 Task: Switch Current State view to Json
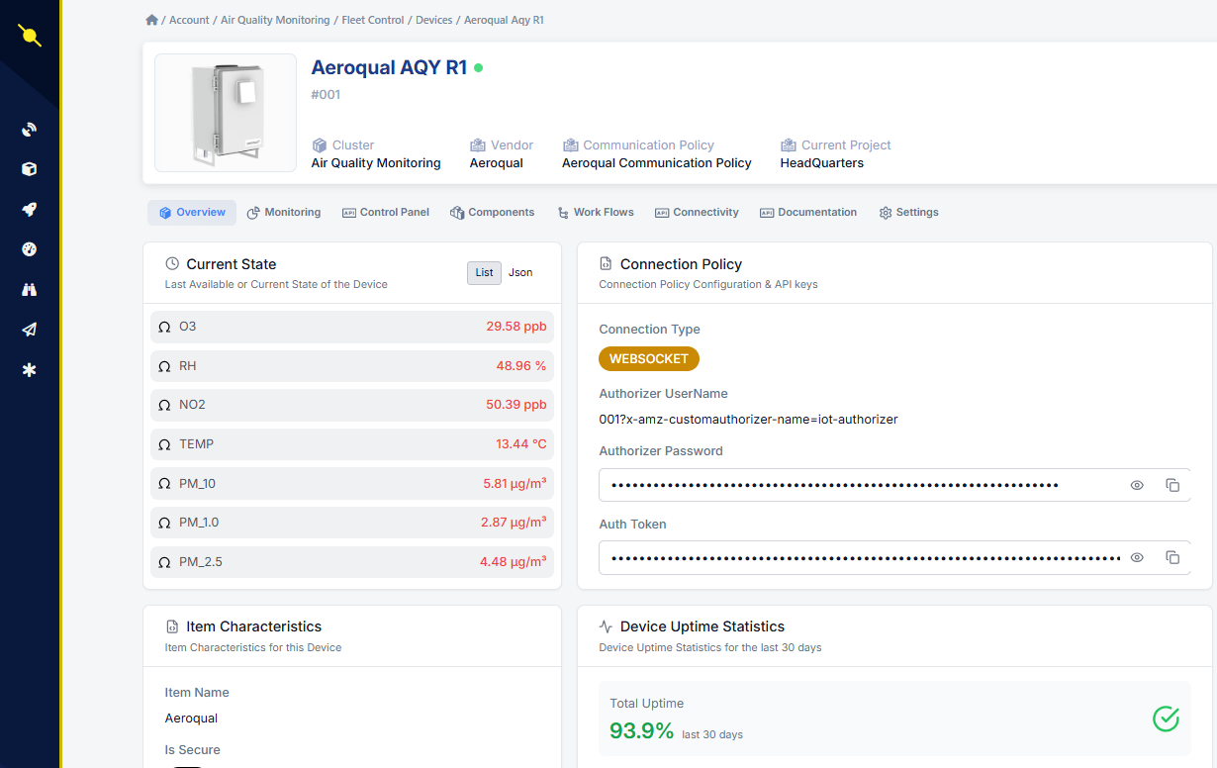[x=520, y=272]
